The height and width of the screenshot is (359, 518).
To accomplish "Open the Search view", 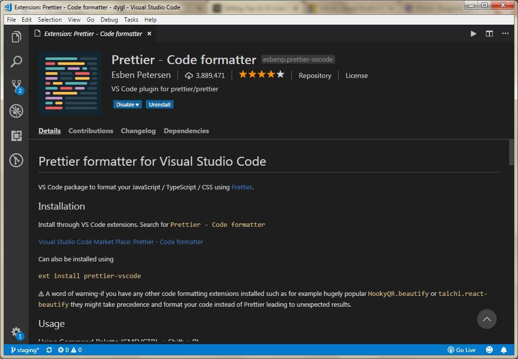I will (16, 61).
